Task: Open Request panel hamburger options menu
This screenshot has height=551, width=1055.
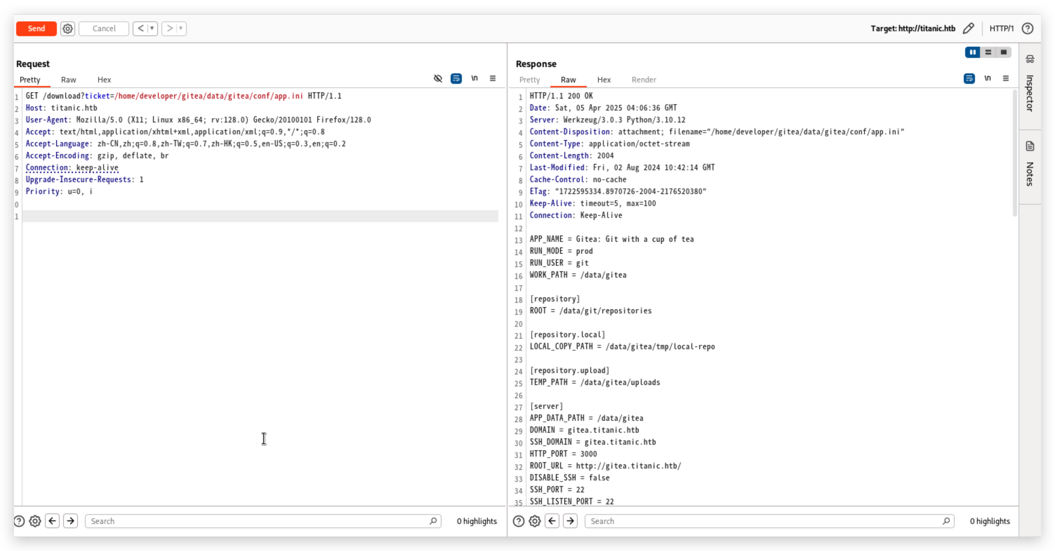Action: [x=493, y=78]
